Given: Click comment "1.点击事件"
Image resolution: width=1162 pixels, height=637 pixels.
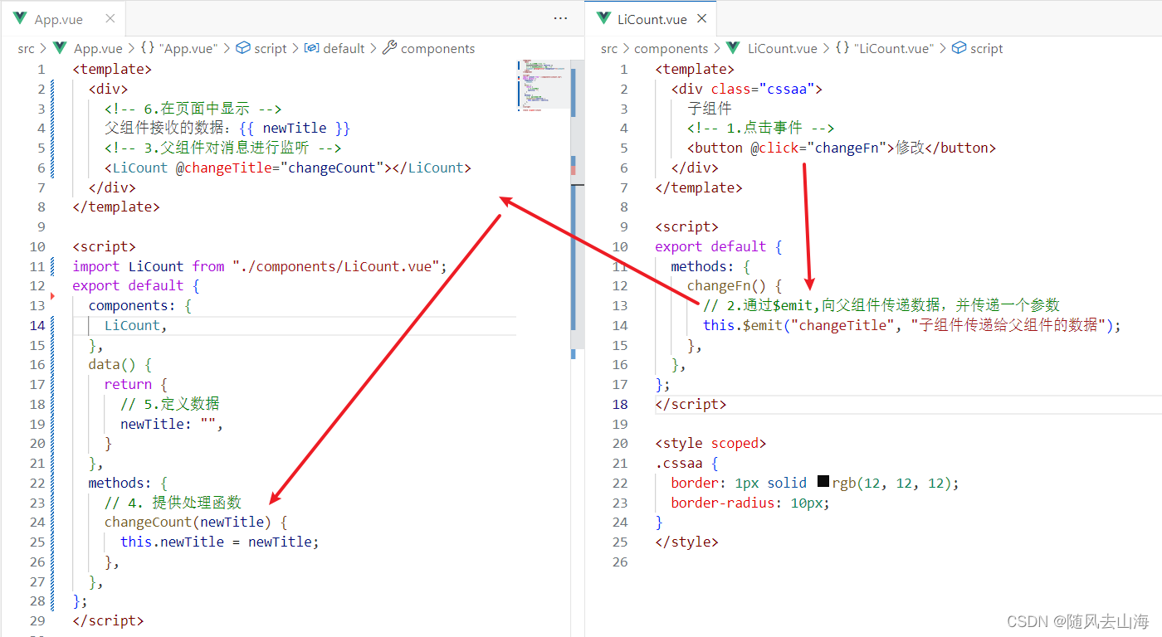Looking at the screenshot, I should point(760,128).
